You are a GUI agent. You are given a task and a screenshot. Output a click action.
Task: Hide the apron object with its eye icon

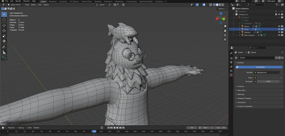point(279,26)
